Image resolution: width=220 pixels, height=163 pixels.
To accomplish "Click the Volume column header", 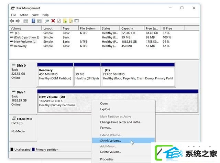I will [25, 28].
